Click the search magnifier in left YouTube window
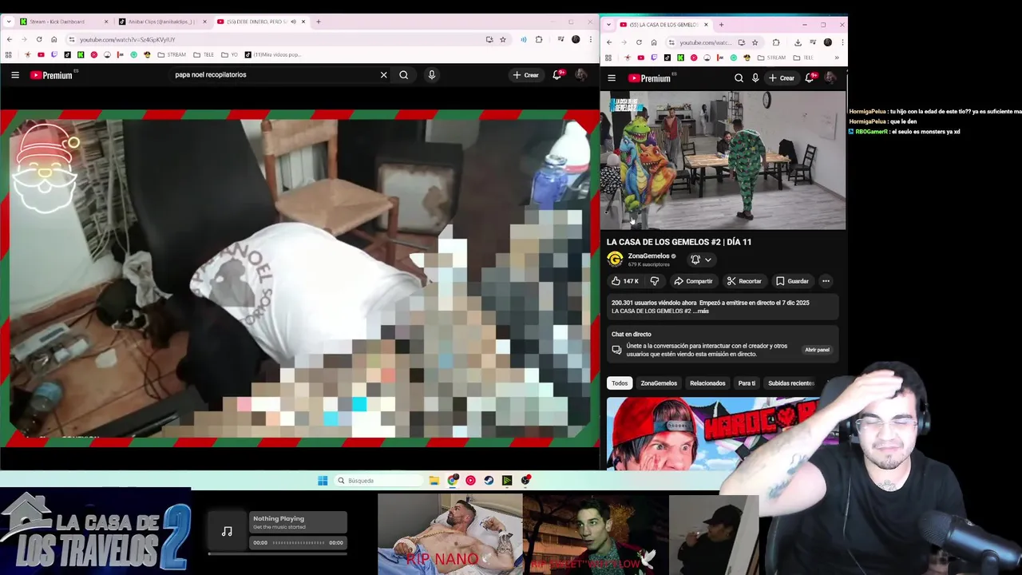 (404, 75)
